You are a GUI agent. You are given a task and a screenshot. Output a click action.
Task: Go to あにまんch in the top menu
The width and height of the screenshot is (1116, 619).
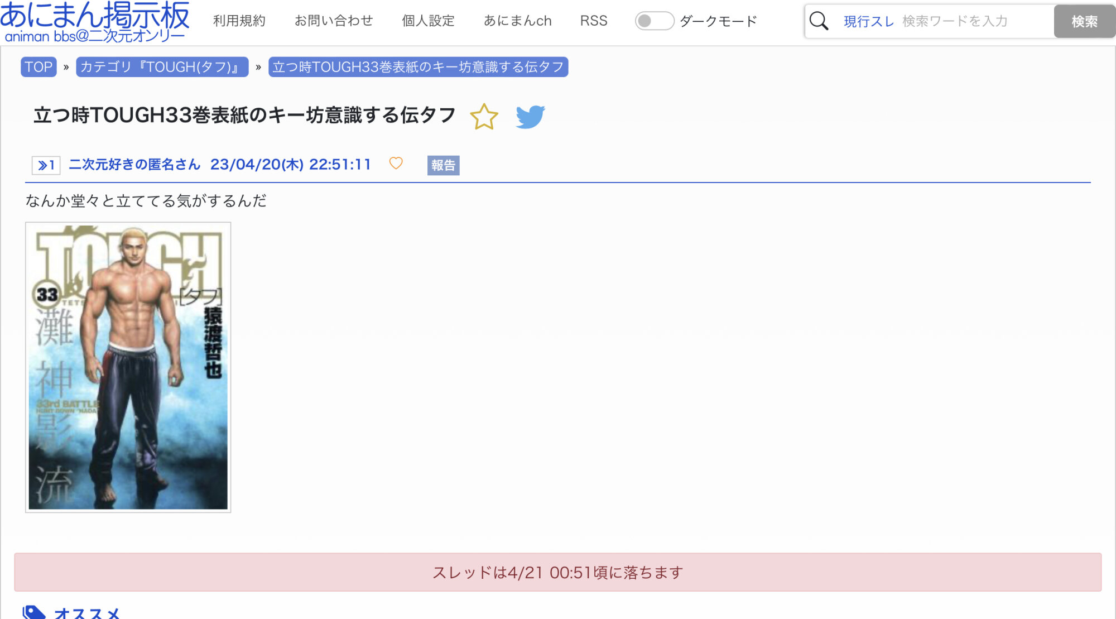(x=517, y=21)
